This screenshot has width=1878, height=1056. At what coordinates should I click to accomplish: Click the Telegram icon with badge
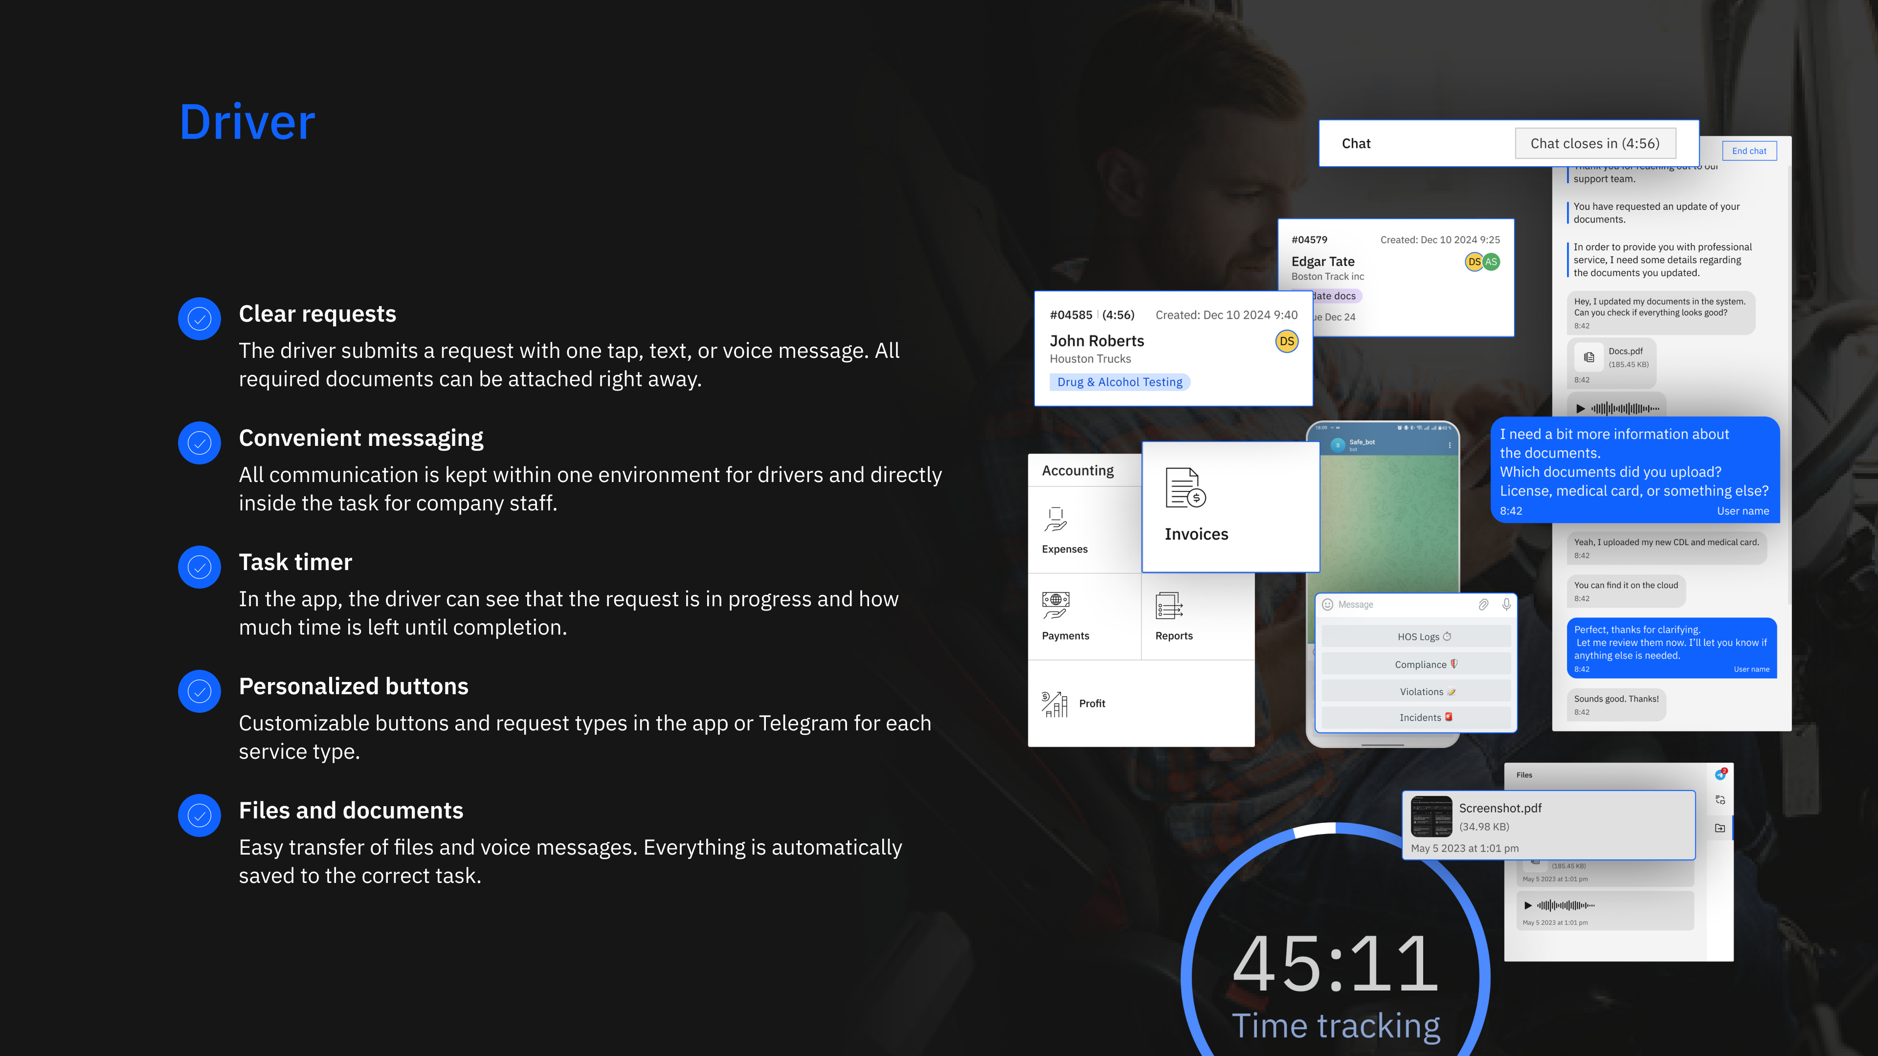click(1720, 774)
